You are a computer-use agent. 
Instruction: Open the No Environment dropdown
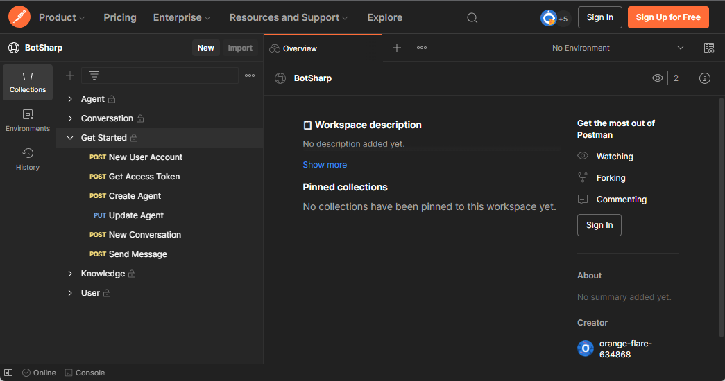(x=617, y=48)
